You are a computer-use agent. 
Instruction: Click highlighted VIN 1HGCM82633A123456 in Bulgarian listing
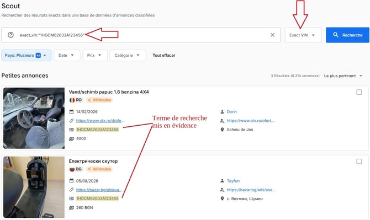point(97,198)
